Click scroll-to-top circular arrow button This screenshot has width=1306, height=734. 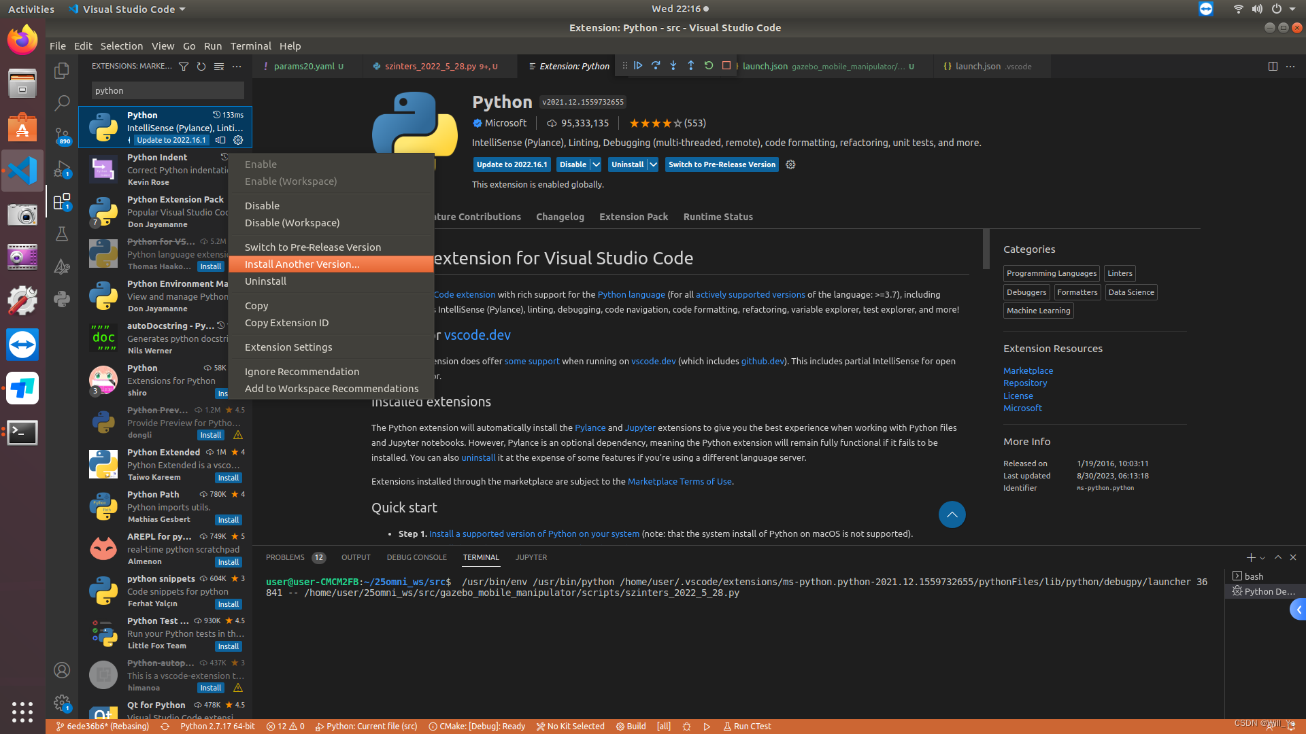tap(952, 514)
